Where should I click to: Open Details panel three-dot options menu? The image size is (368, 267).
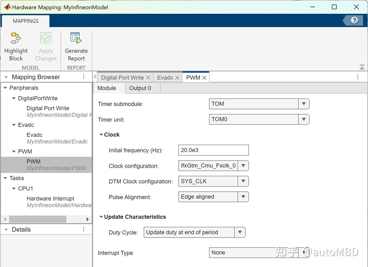click(x=84, y=229)
